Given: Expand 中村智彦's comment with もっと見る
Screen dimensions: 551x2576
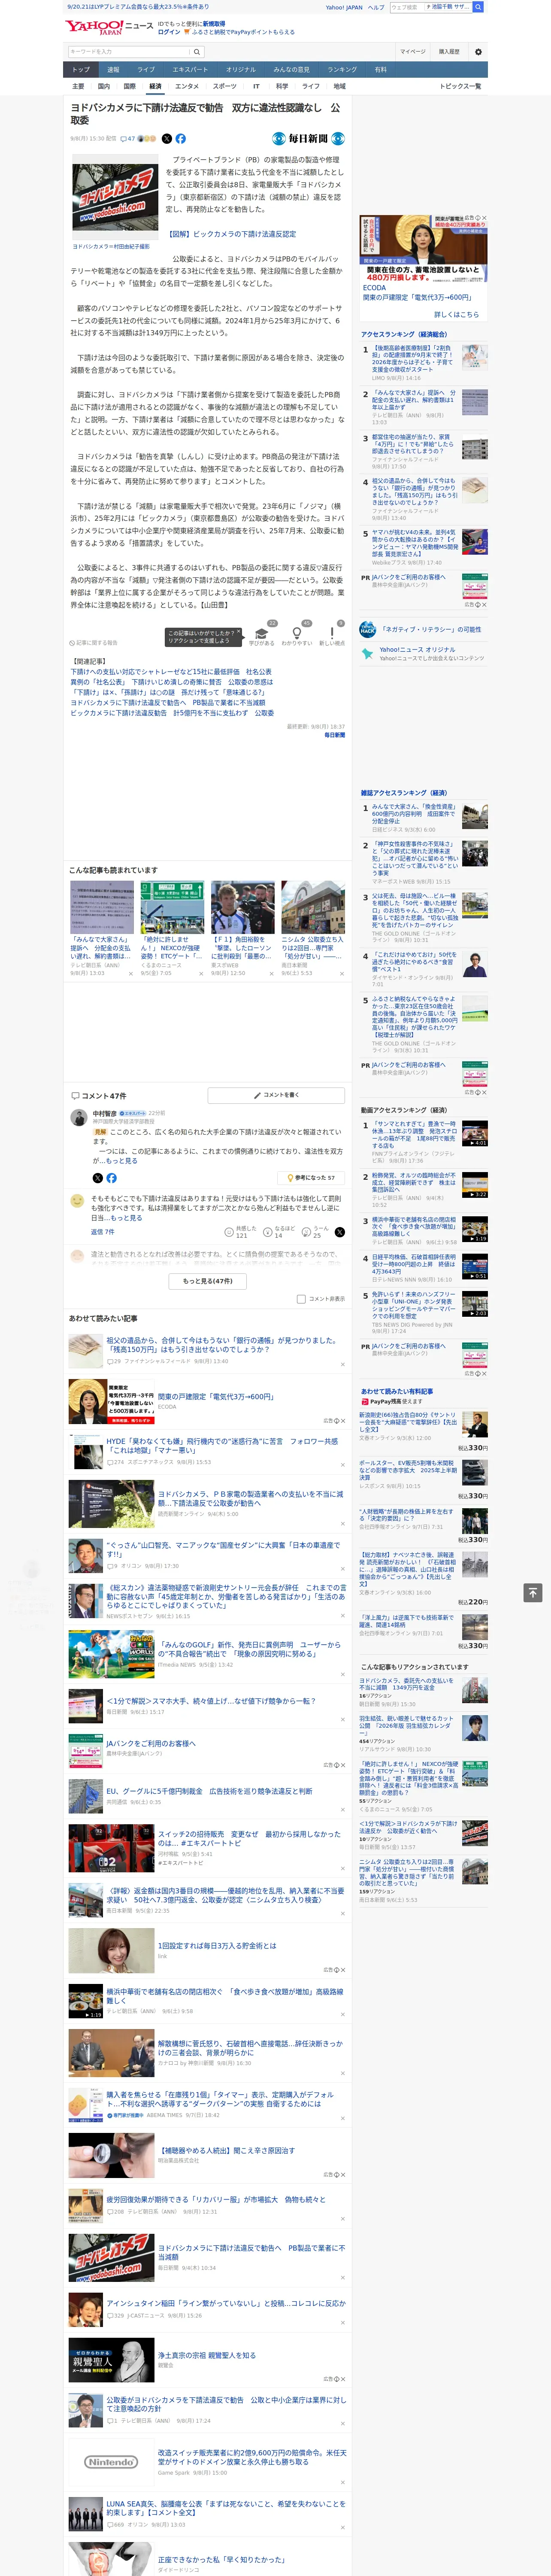Looking at the screenshot, I should coord(122,1161).
